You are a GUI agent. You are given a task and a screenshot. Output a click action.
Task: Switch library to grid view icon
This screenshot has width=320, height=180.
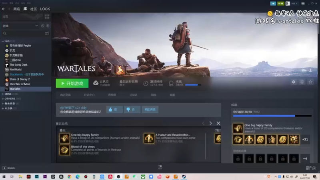47,16
